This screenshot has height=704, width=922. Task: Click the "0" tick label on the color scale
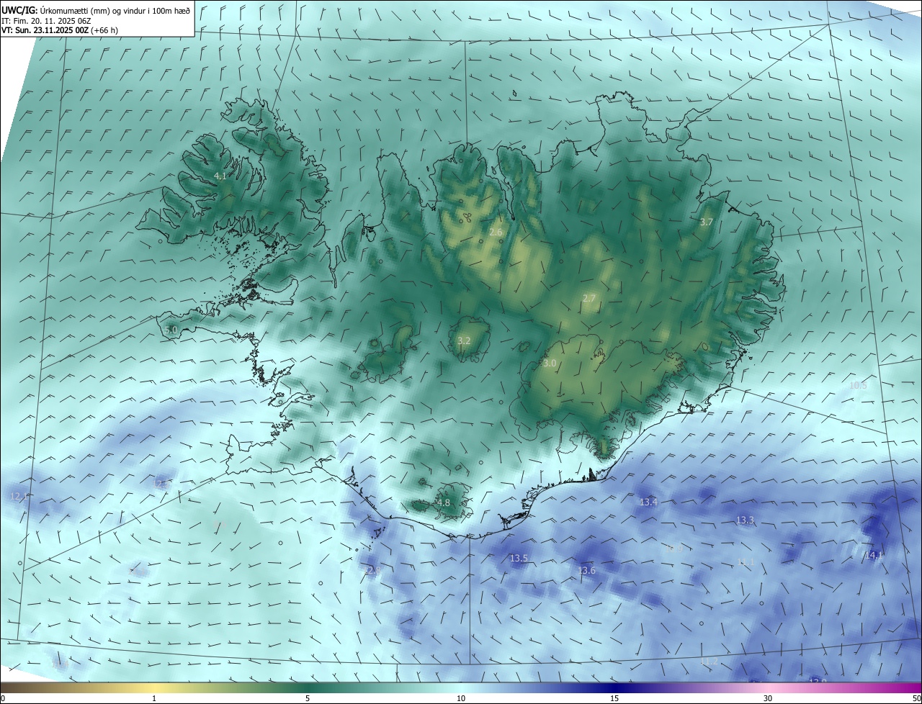pos(3,698)
